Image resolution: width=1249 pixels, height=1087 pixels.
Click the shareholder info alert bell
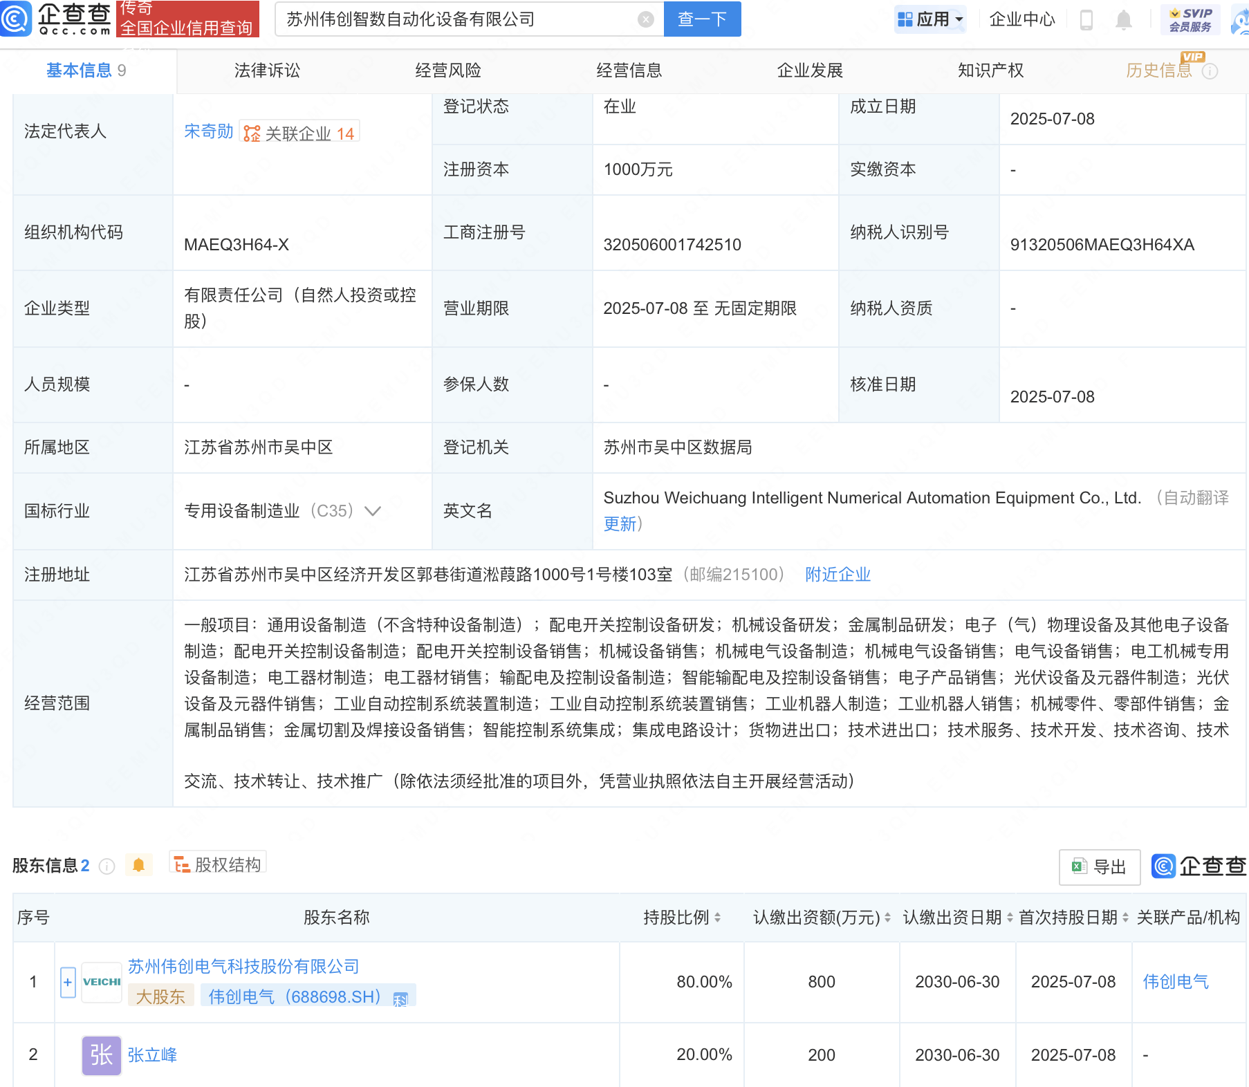pyautogui.click(x=138, y=865)
